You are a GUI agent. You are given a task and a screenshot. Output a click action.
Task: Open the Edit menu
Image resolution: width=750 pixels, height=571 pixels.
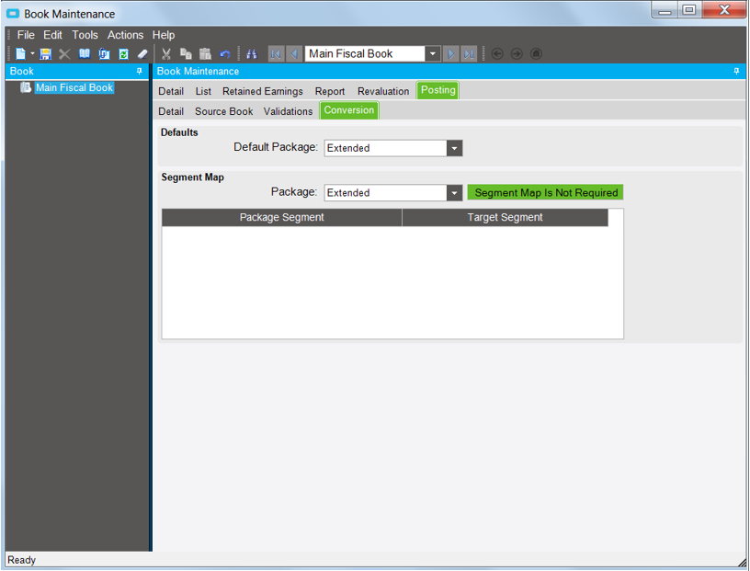coord(52,35)
